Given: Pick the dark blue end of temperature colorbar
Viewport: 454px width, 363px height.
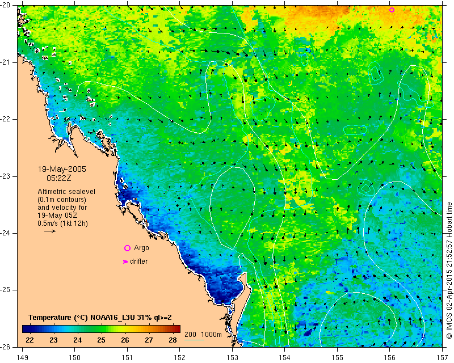Looking at the screenshot, I should (x=26, y=329).
